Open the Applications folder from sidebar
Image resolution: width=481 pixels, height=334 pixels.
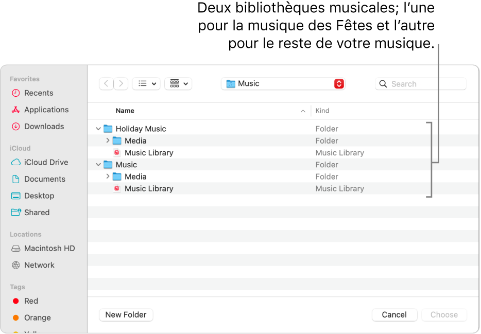(x=45, y=110)
